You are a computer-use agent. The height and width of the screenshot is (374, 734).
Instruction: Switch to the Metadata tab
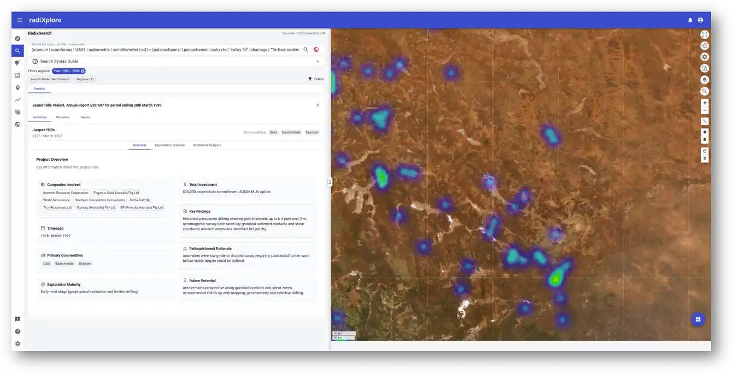pos(62,117)
